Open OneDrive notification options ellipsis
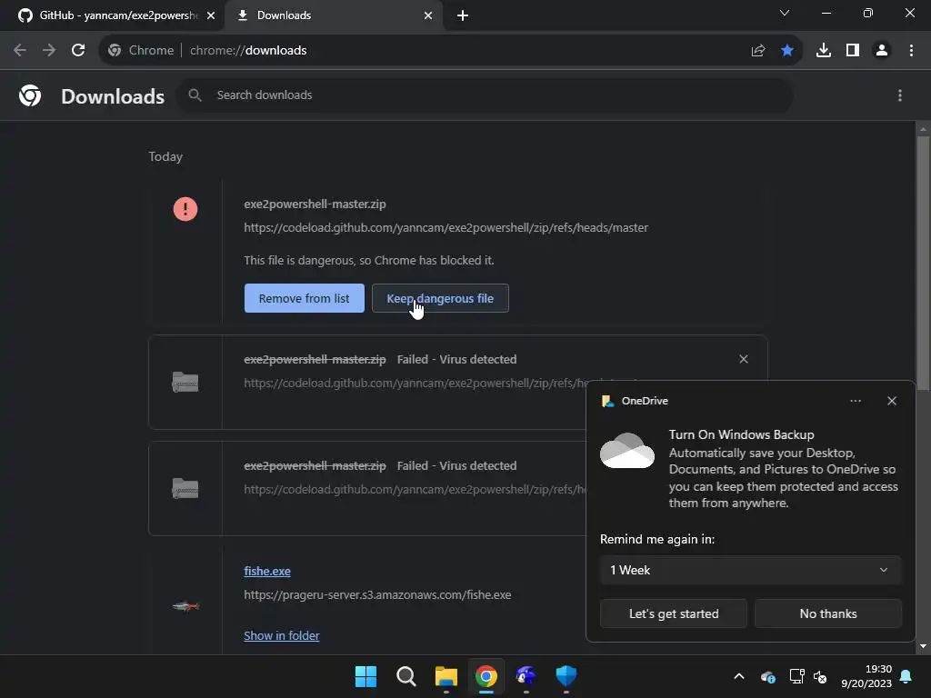The width and height of the screenshot is (931, 698). click(x=856, y=401)
